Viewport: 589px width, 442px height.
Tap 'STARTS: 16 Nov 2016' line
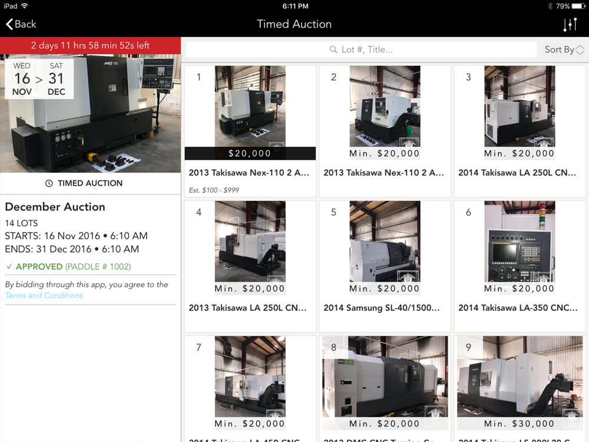[76, 236]
